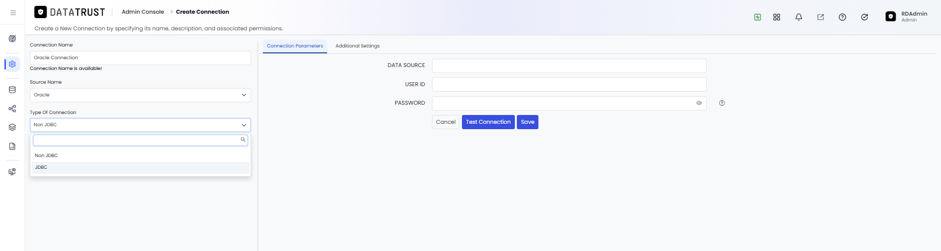Click the workflow nodes sidebar icon

12,109
